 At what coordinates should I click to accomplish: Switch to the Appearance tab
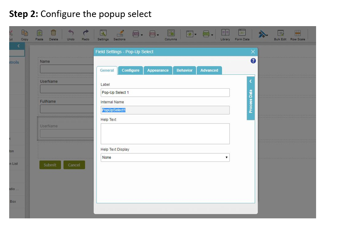[x=158, y=70]
